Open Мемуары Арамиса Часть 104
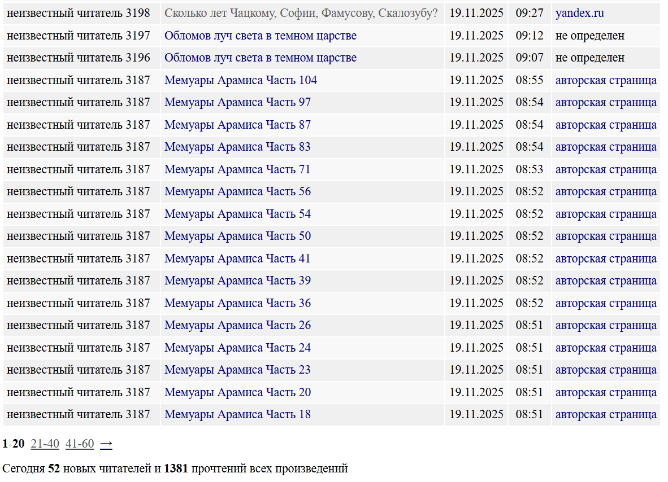Screen dimensions: 668x482 (x=240, y=80)
